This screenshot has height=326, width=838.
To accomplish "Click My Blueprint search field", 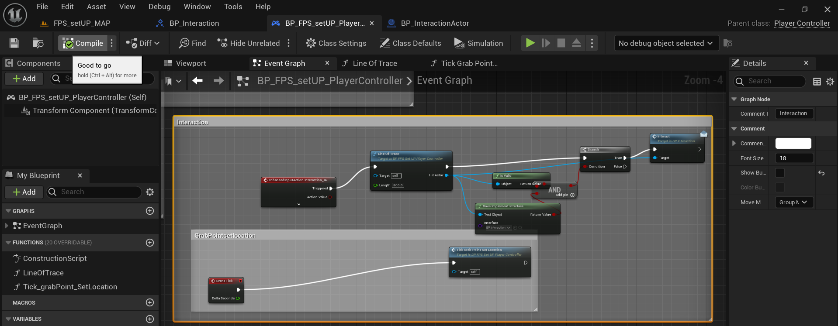I will pyautogui.click(x=94, y=192).
